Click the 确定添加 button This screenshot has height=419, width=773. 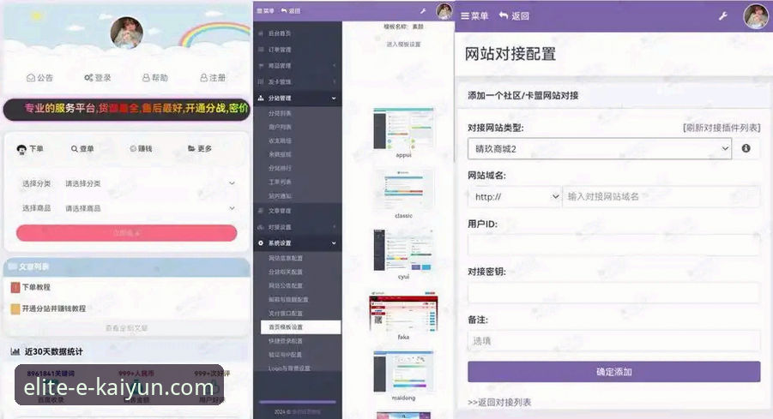click(x=613, y=372)
